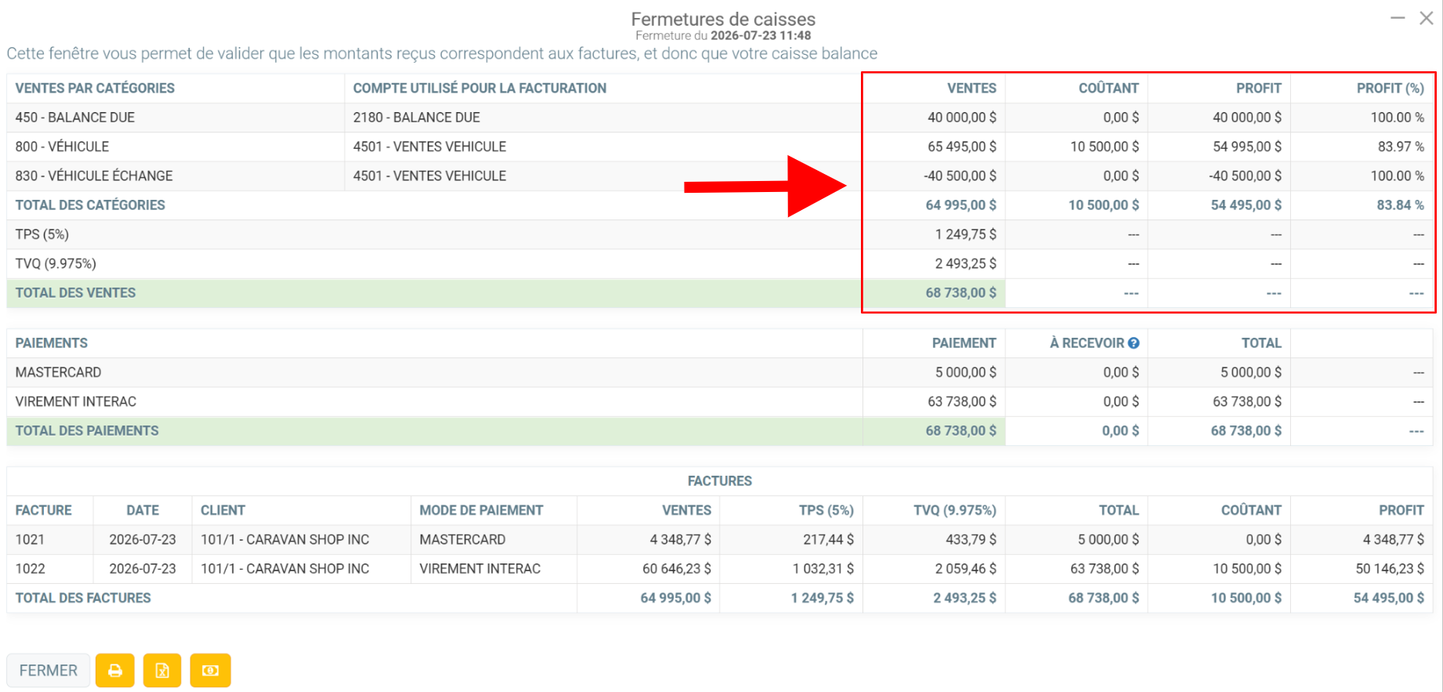Click the PAIEMENTS section header
The width and height of the screenshot is (1443, 692).
(x=52, y=343)
